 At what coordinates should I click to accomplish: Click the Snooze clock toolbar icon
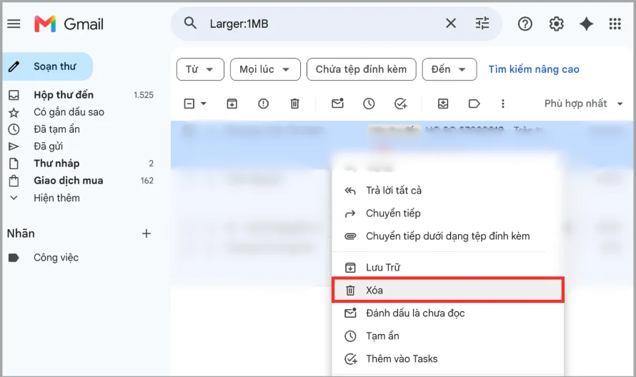pos(369,104)
